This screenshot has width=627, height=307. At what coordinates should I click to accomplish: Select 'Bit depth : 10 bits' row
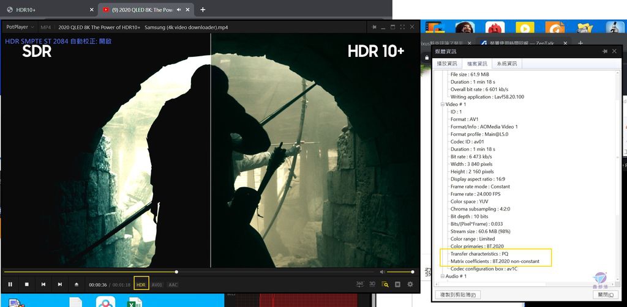(x=470, y=216)
